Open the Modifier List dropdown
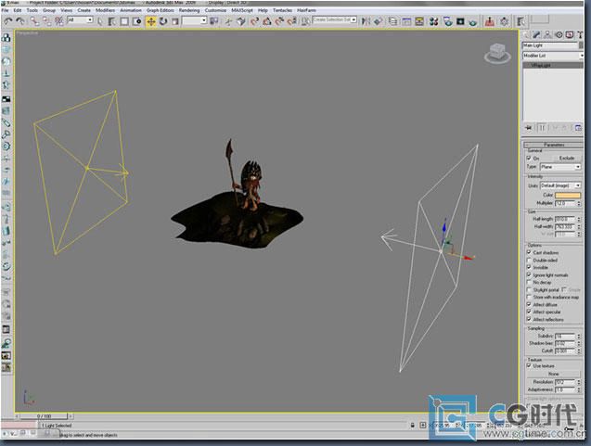The height and width of the screenshot is (446, 591). pyautogui.click(x=553, y=56)
